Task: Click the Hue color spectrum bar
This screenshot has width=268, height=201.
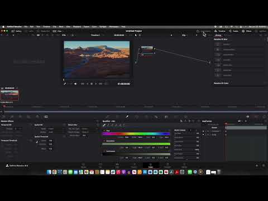Action: pyautogui.click(x=136, y=133)
